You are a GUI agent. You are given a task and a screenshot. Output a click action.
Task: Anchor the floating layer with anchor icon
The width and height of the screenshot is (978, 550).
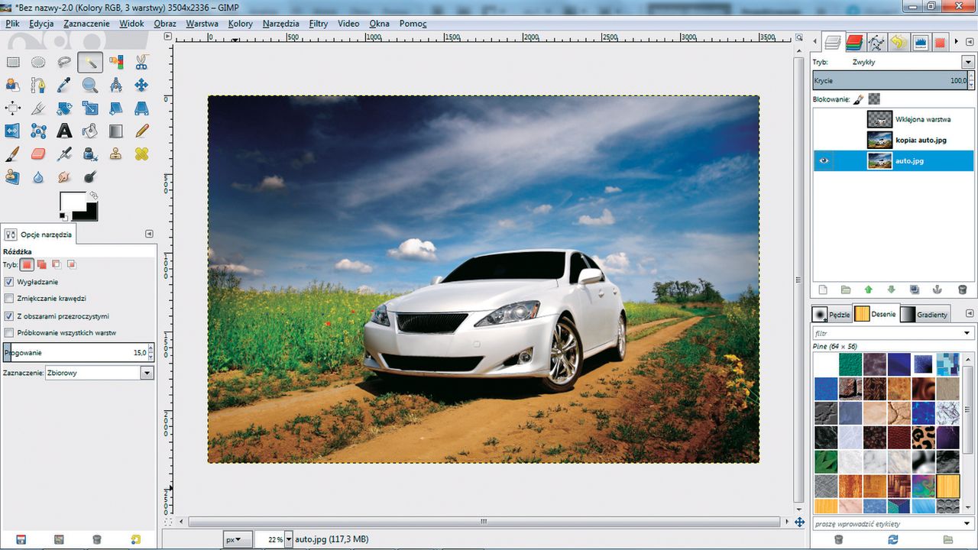[938, 290]
